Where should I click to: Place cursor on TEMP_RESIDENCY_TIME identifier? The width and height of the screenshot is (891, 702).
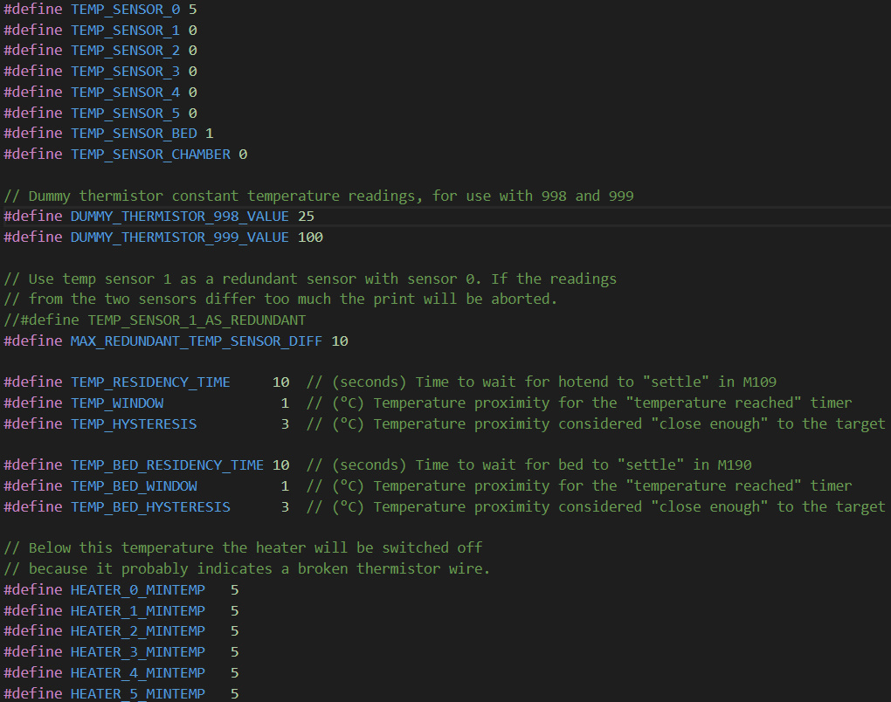pyautogui.click(x=150, y=382)
